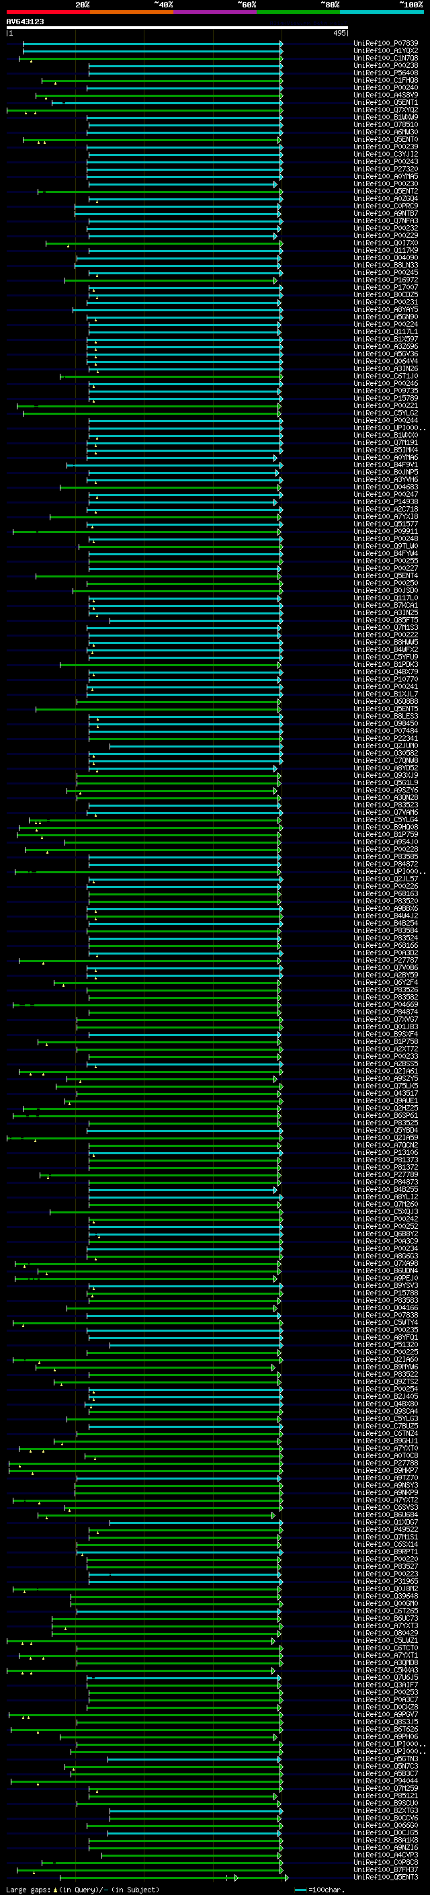Select hit UniRef100_Q01JB3
Image resolution: width=430 pixels, height=1895 pixels.
(386, 1027)
